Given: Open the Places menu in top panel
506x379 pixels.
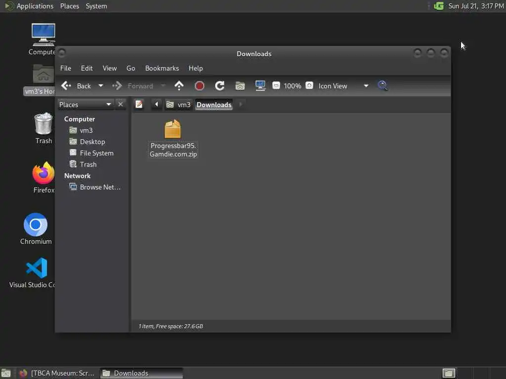Looking at the screenshot, I should tap(70, 6).
